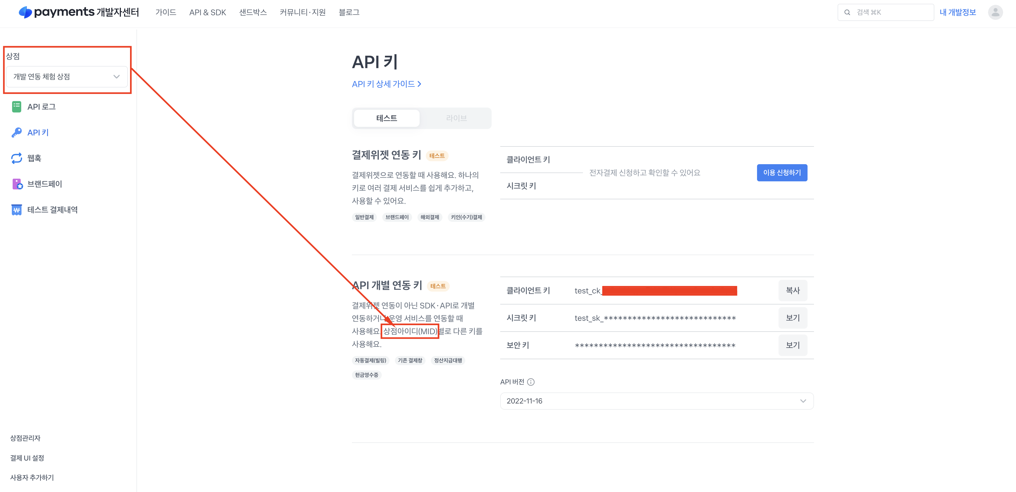Open the 가이드 top menu
This screenshot has width=1016, height=492.
click(x=166, y=12)
